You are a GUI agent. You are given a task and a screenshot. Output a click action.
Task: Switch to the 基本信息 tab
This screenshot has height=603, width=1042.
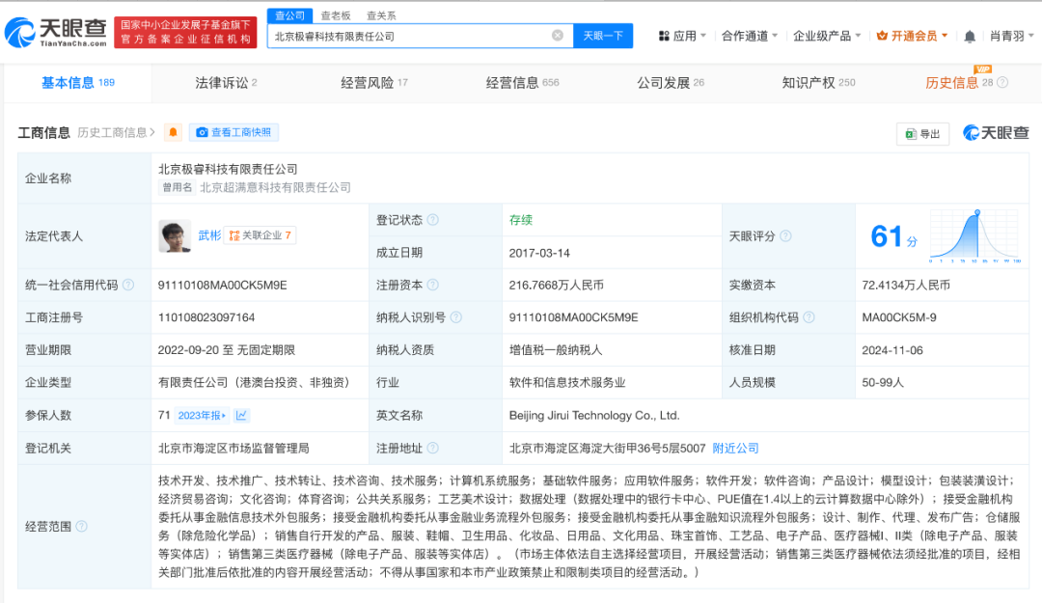coord(78,82)
